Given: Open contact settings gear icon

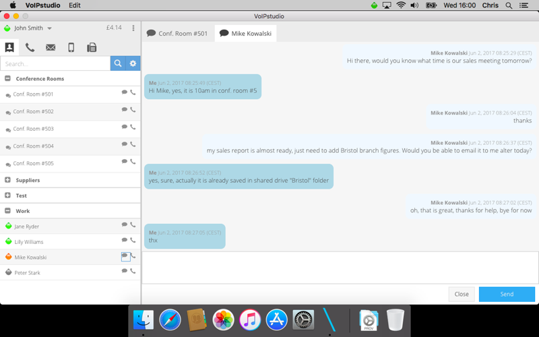Looking at the screenshot, I should click(x=133, y=63).
